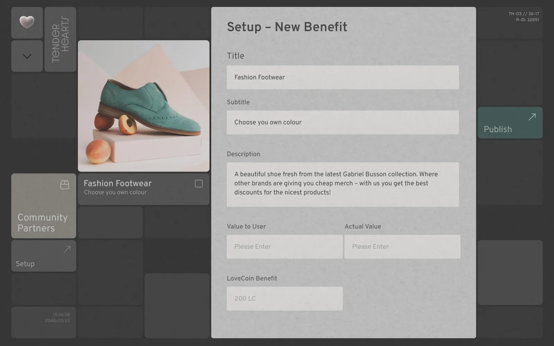Tick the Fashion Footwear card checkbox
This screenshot has width=554, height=346.
[x=199, y=184]
